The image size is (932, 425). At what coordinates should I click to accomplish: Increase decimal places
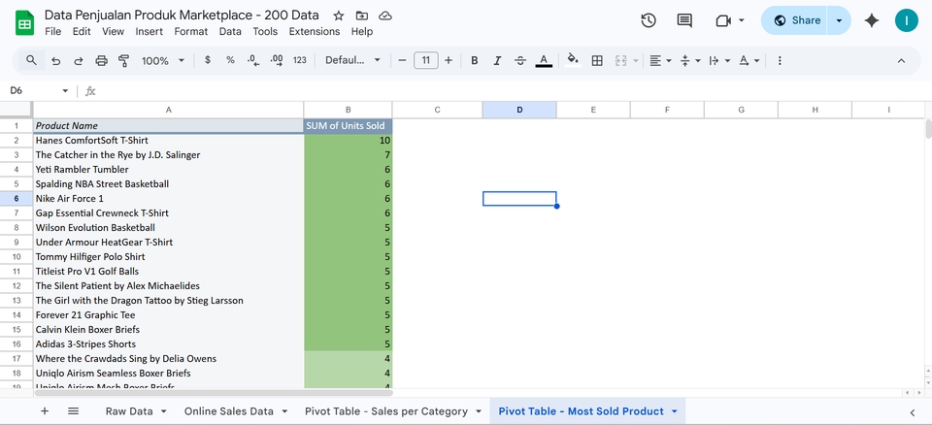[x=277, y=60]
